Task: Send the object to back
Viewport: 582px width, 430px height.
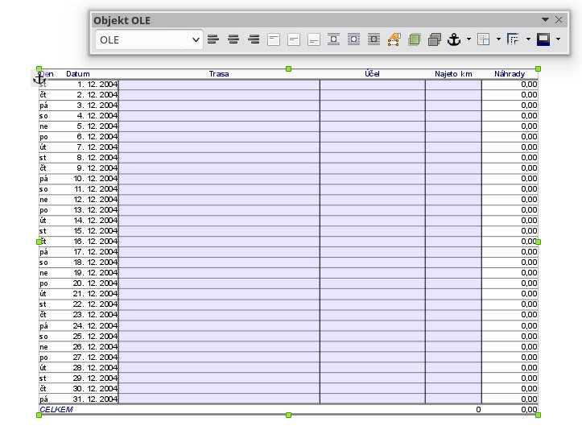Action: 434,39
